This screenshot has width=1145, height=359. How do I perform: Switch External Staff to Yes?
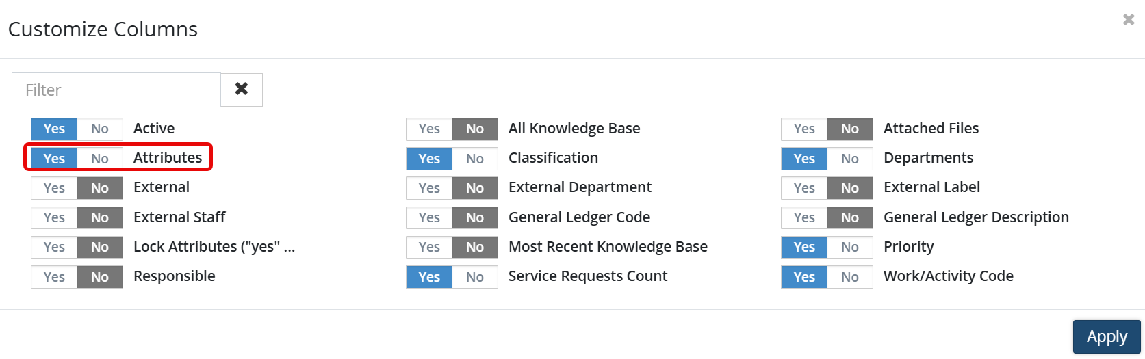coord(54,217)
